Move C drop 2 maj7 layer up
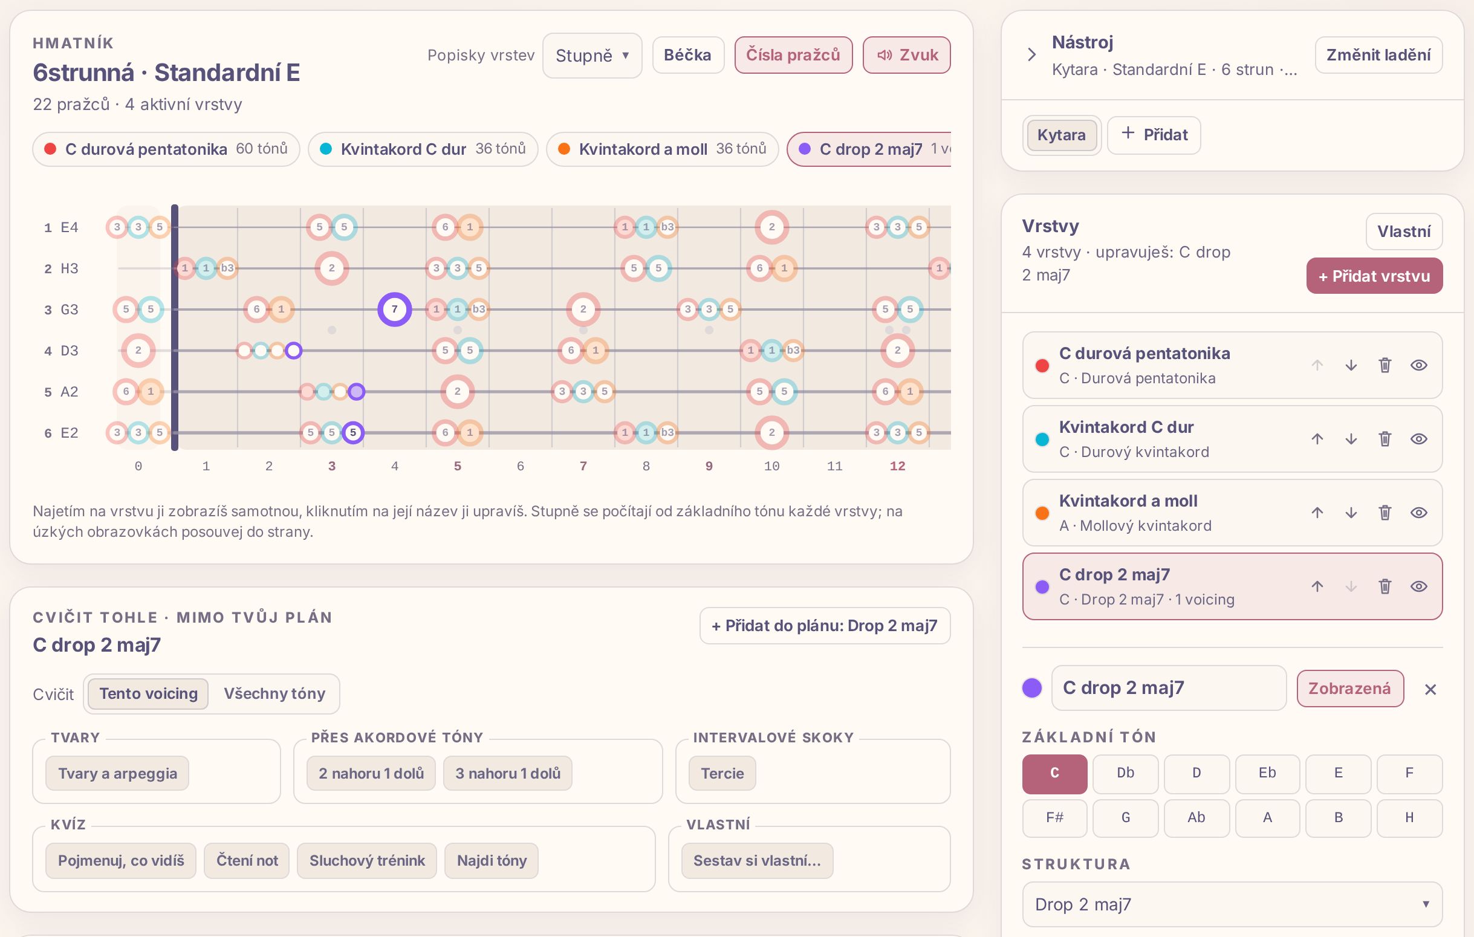 point(1317,586)
